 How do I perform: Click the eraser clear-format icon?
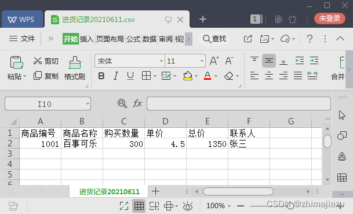[229, 76]
